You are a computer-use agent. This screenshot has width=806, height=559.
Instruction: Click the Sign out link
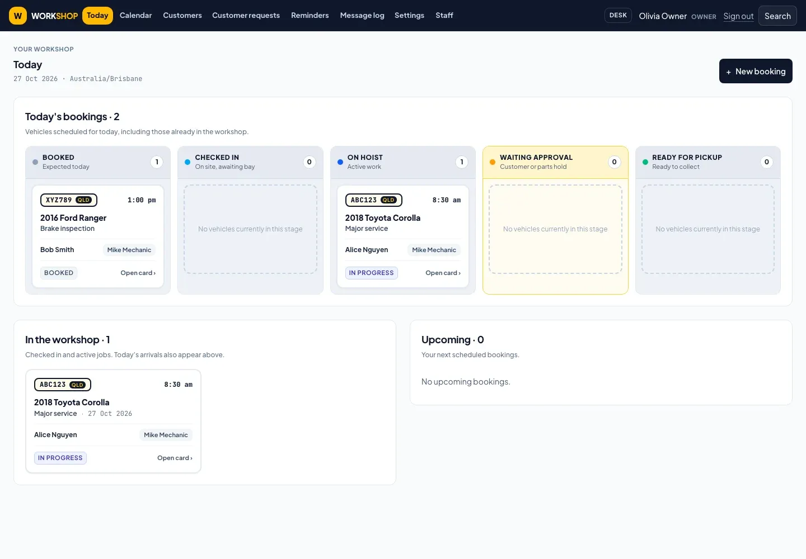pos(738,16)
